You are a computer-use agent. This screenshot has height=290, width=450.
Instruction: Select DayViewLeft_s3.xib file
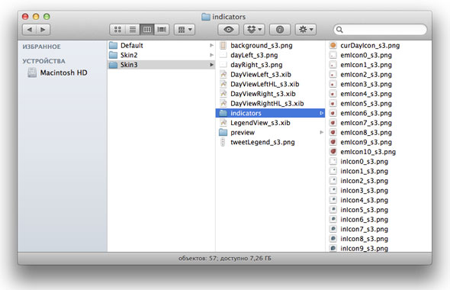[270, 74]
